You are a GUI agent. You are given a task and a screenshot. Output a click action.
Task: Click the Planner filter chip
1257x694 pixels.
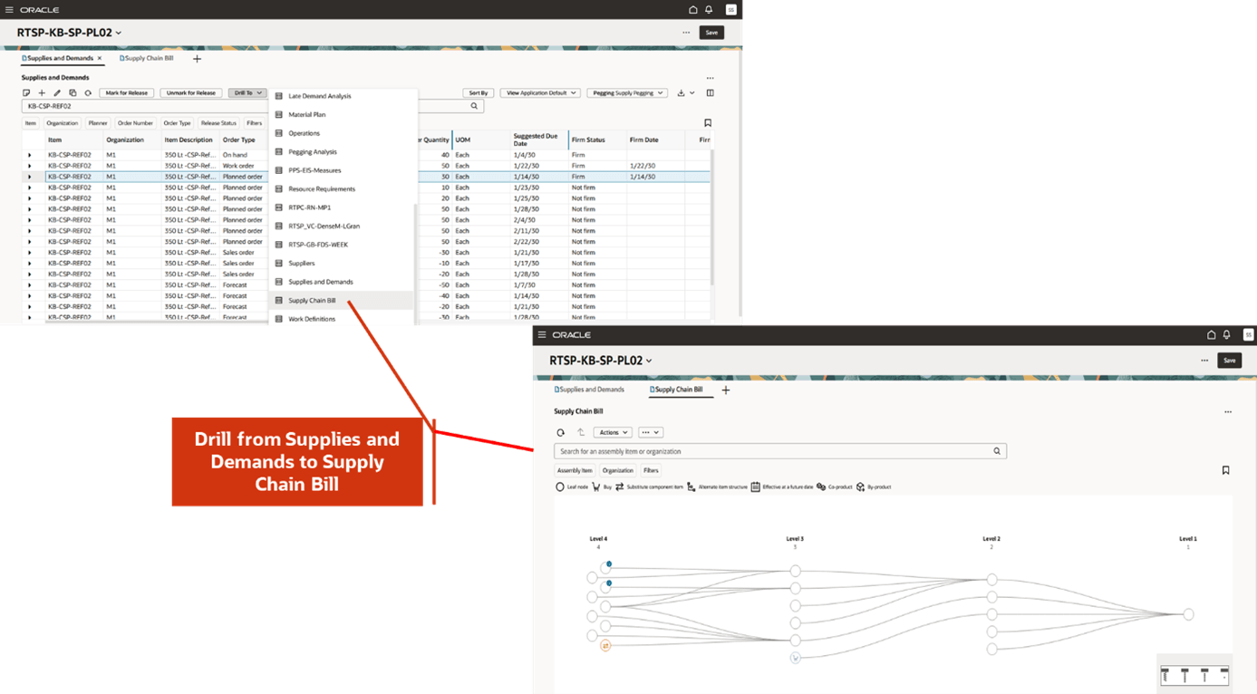pos(98,123)
